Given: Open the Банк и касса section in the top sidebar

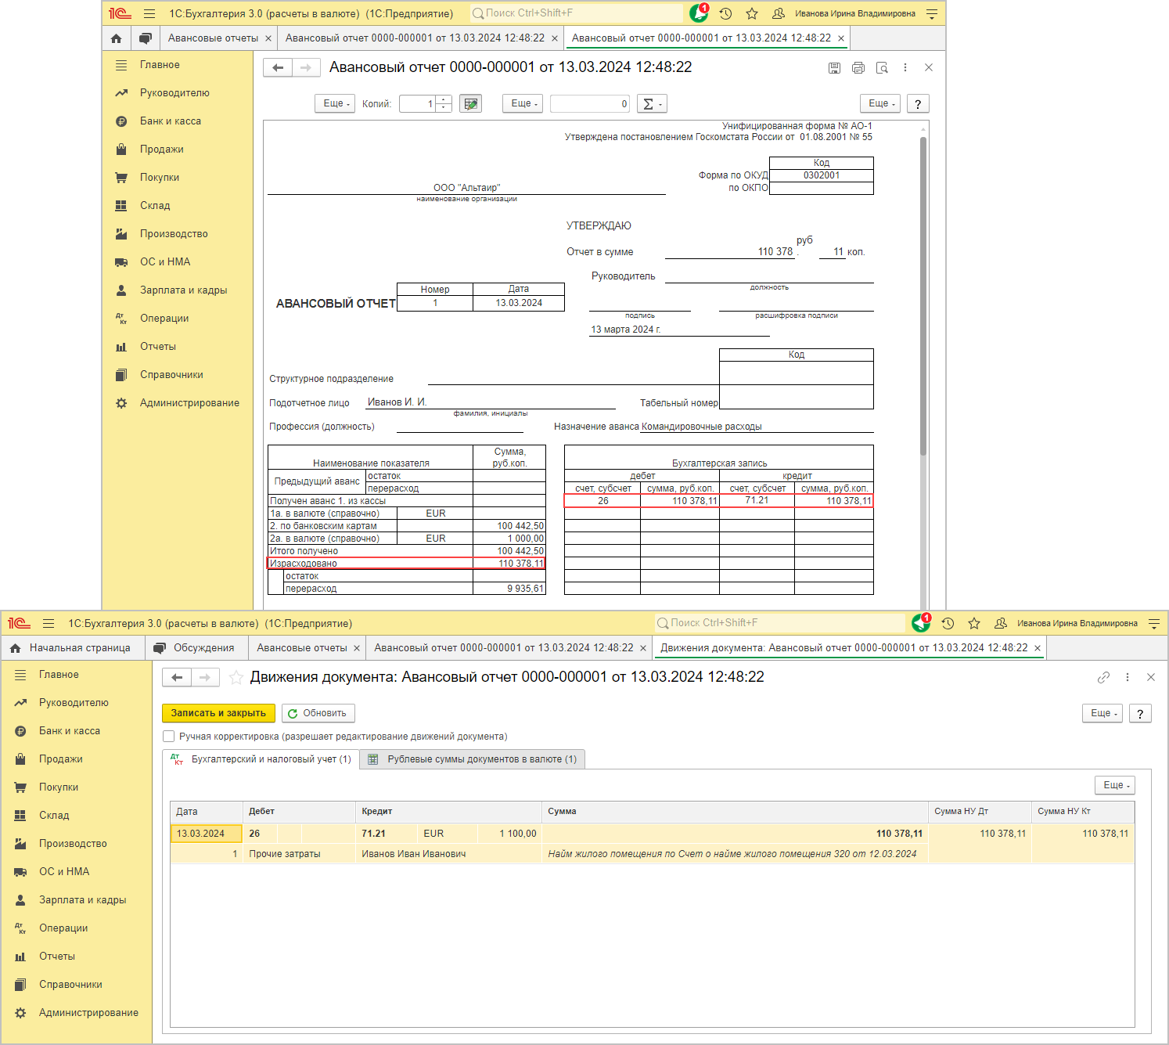Looking at the screenshot, I should click(171, 121).
